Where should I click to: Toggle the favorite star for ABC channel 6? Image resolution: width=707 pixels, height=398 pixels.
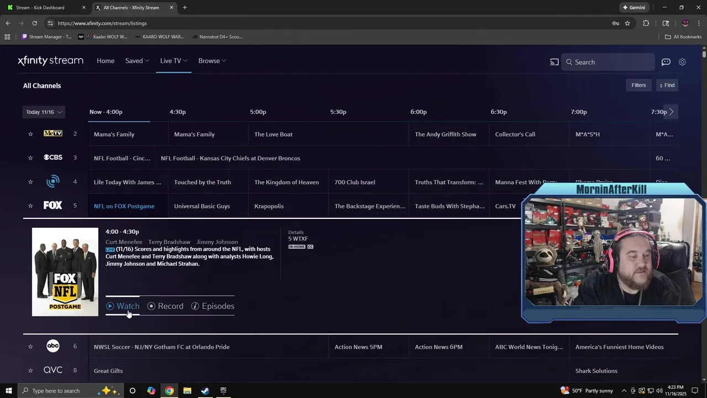tap(30, 347)
